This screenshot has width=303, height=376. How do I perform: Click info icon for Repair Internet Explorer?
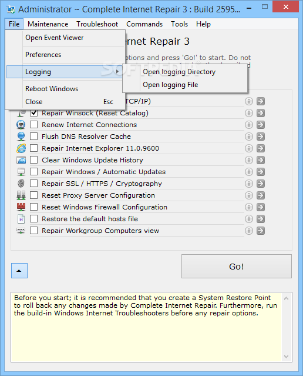pos(248,148)
